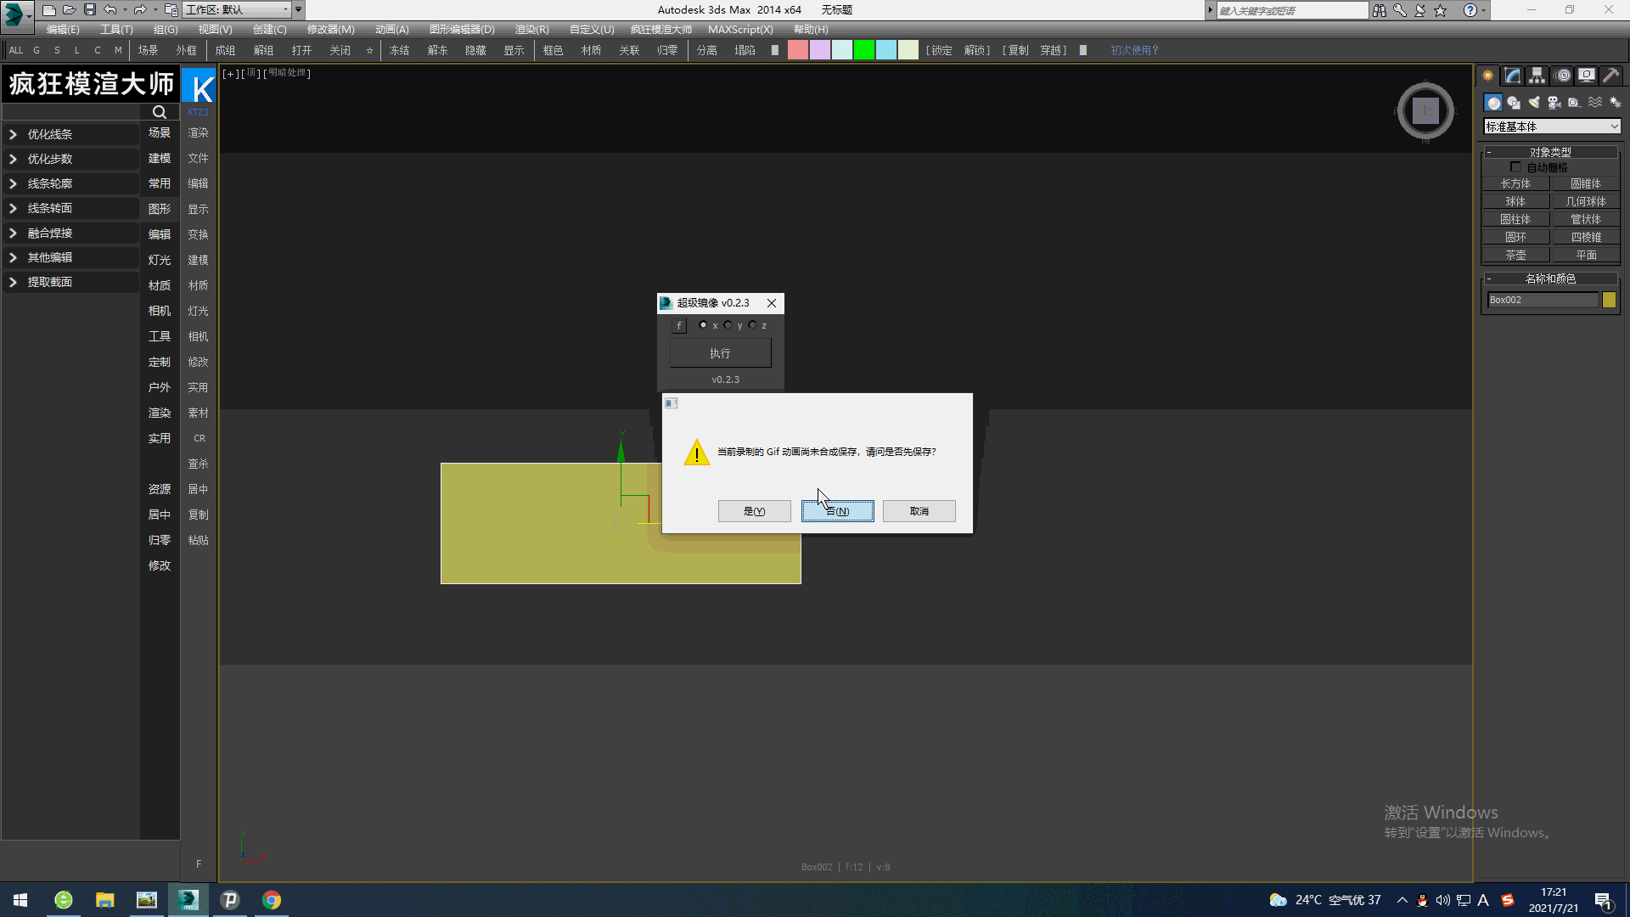This screenshot has height=917, width=1630.
Task: Open the 标准基本体 dropdown
Action: click(1551, 127)
